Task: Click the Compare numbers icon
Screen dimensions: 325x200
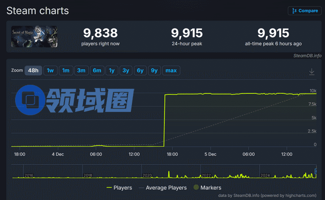Action: click(294, 11)
